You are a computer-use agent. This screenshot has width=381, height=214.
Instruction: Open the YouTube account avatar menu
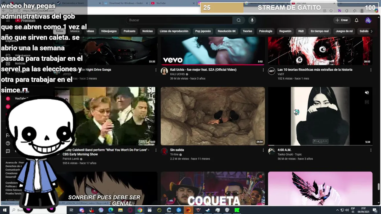[x=368, y=20]
